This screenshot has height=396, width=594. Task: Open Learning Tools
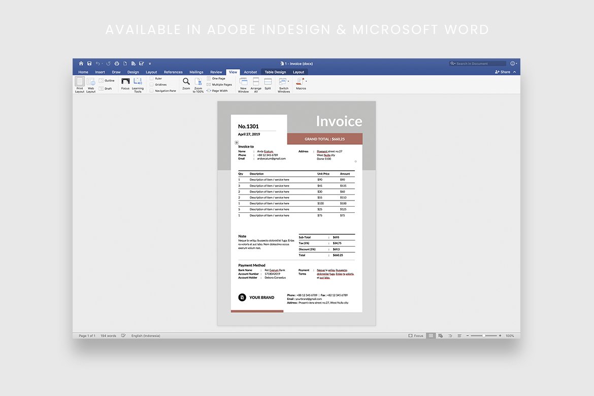[138, 84]
